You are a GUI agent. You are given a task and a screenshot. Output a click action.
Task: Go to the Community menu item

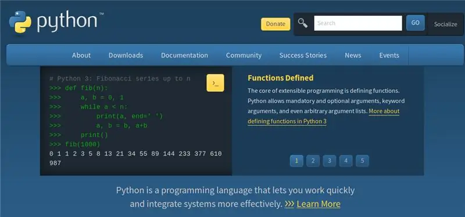pos(244,55)
